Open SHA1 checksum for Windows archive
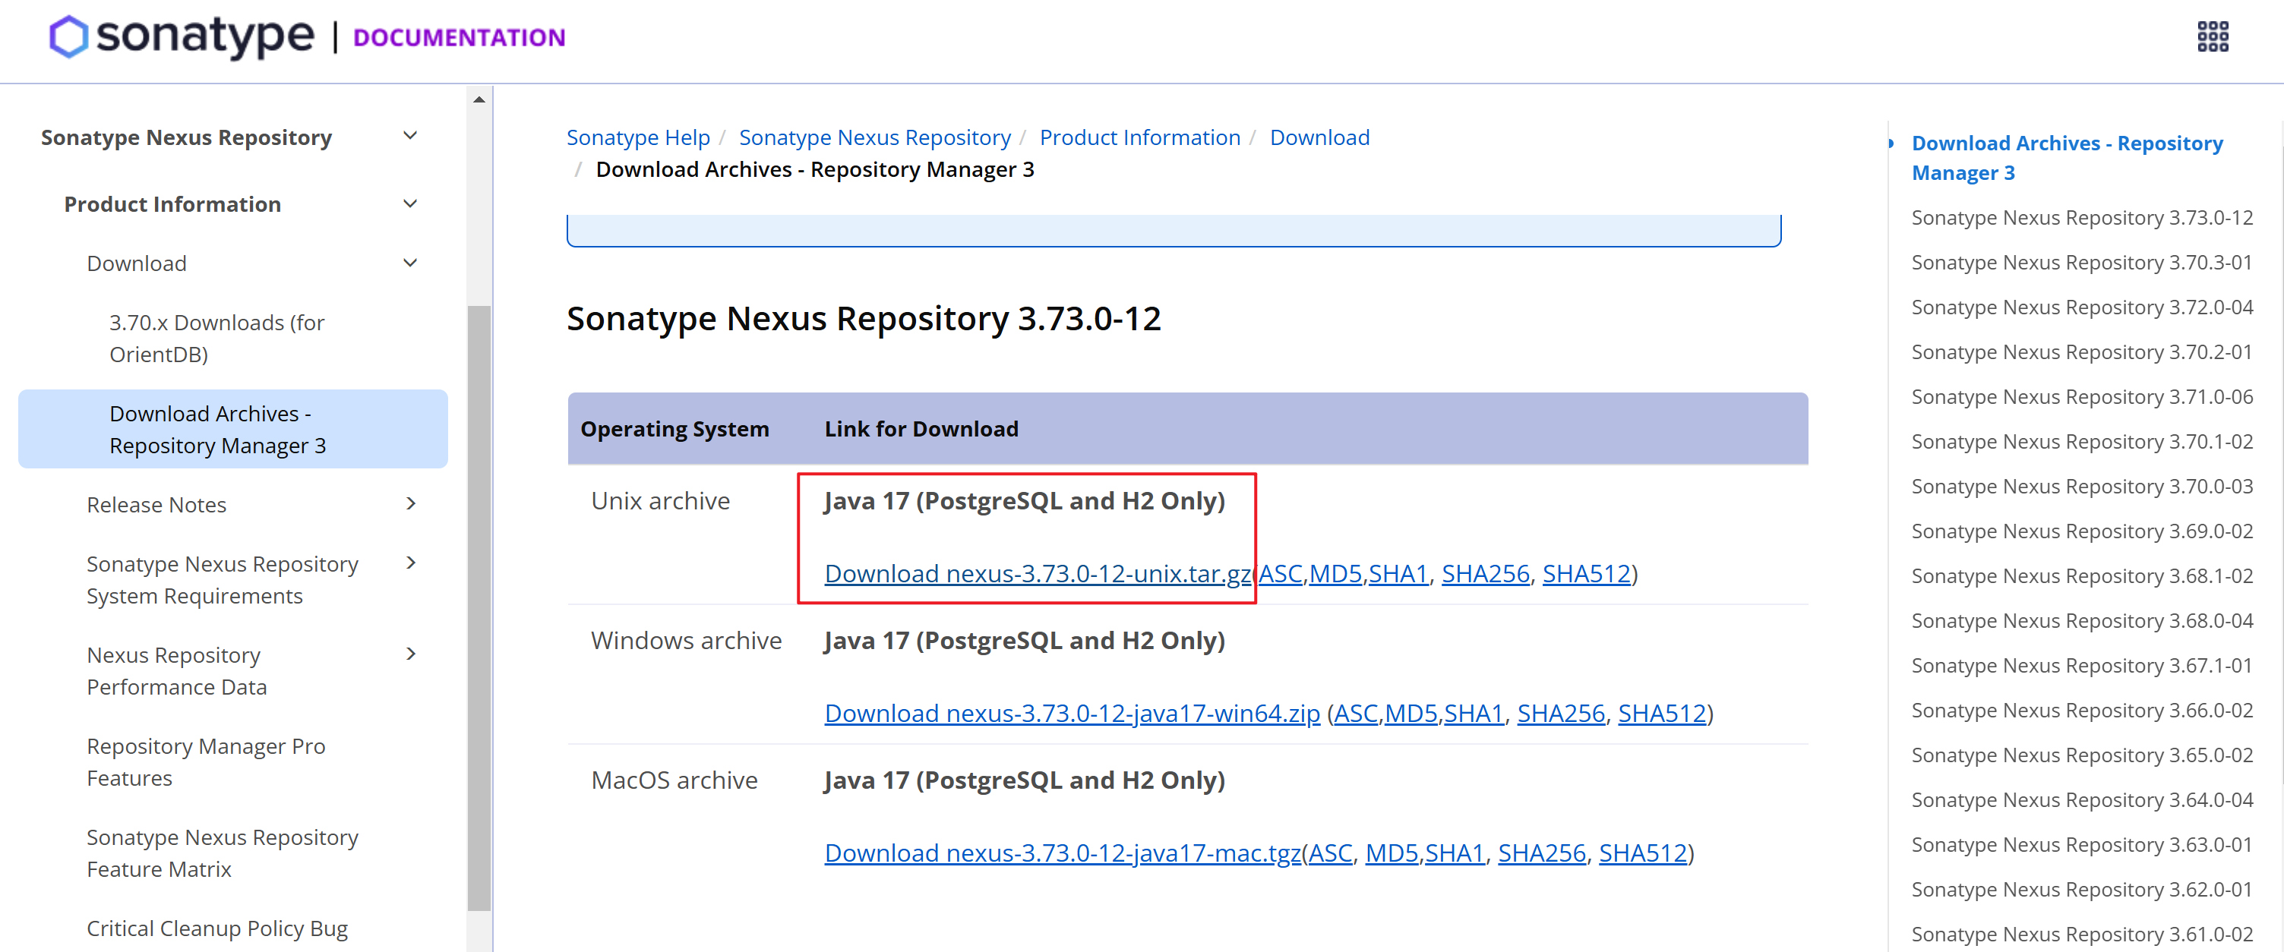Image resolution: width=2284 pixels, height=952 pixels. tap(1474, 714)
